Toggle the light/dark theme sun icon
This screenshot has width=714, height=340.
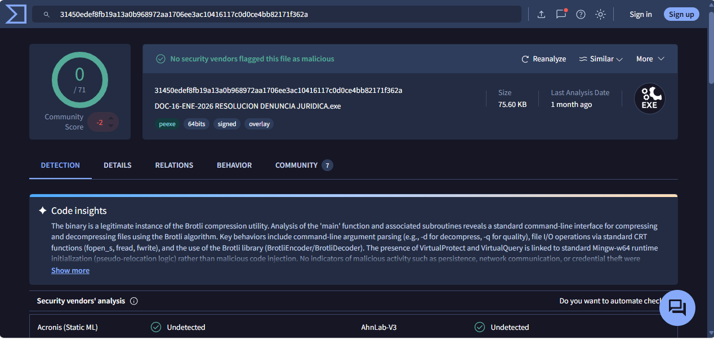click(600, 14)
